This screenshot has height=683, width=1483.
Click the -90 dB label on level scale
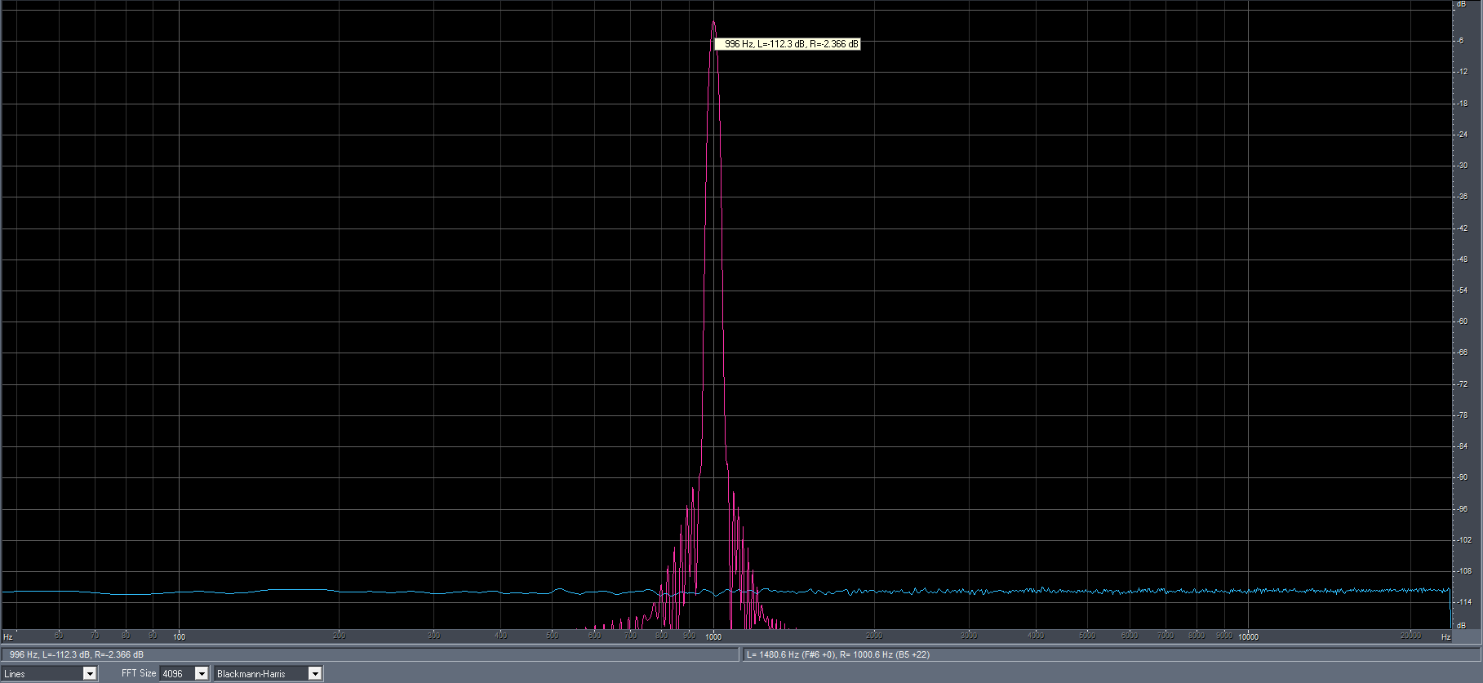[1463, 477]
